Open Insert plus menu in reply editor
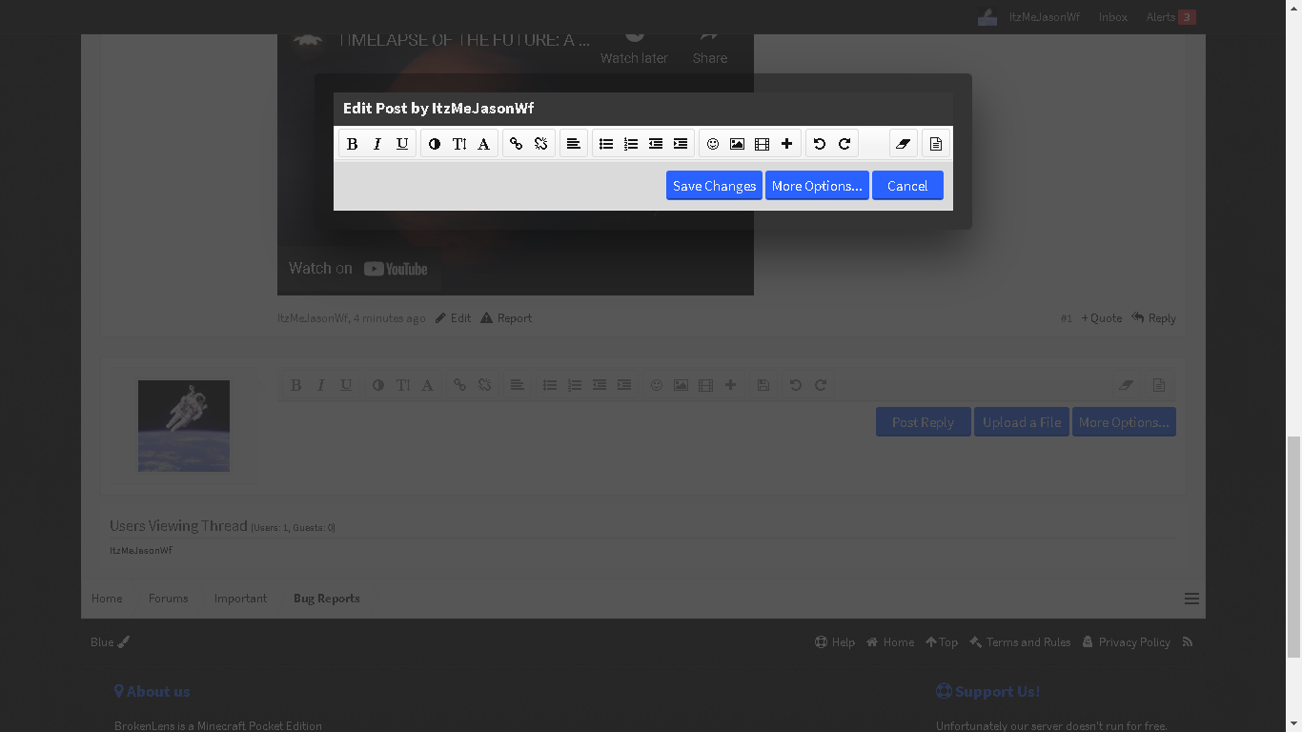The image size is (1302, 732). click(x=731, y=385)
